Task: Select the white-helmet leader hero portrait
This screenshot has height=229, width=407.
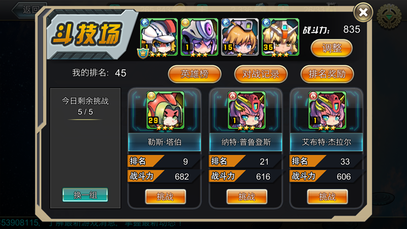Action: pos(159,37)
